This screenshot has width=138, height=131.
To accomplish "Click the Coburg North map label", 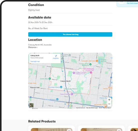I will pyautogui.click(x=65, y=81).
